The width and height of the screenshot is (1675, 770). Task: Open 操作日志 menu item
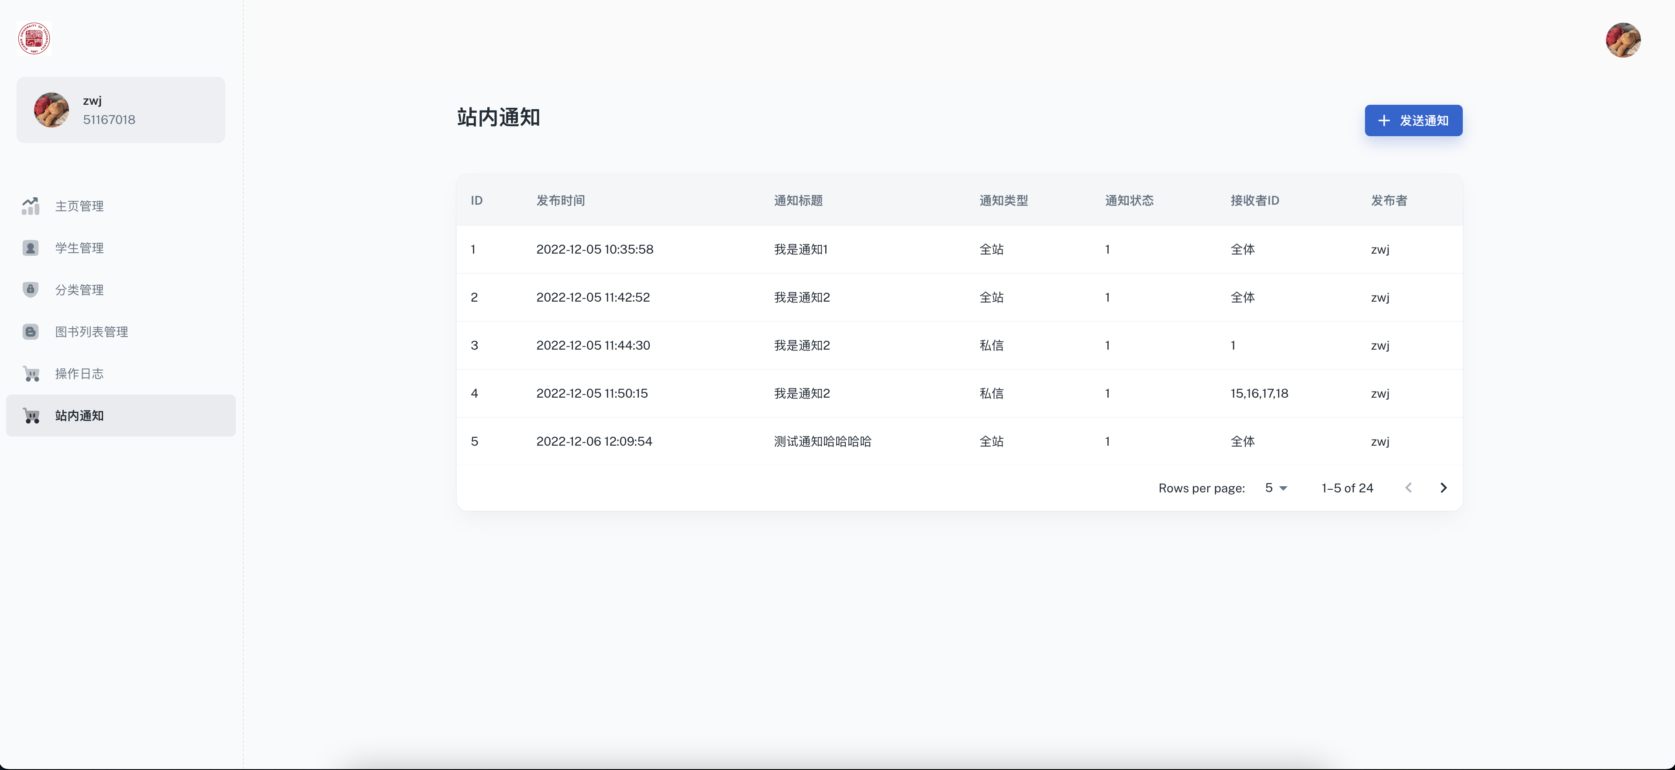(x=79, y=374)
